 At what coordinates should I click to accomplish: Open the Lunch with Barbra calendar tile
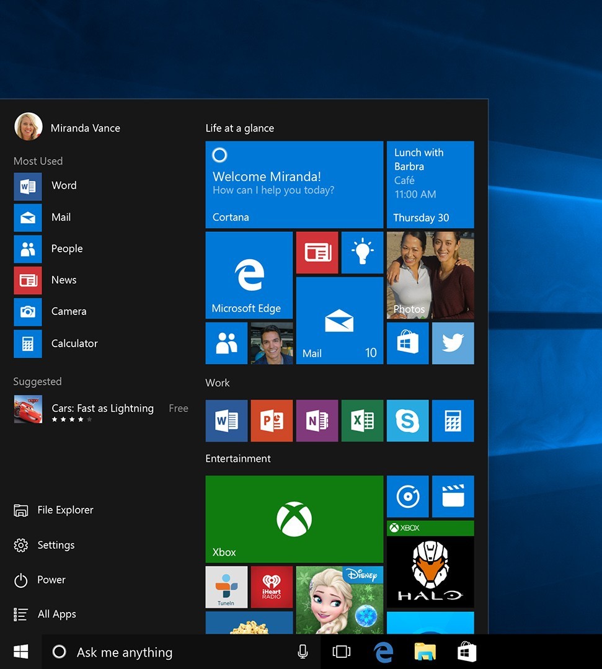(x=430, y=184)
